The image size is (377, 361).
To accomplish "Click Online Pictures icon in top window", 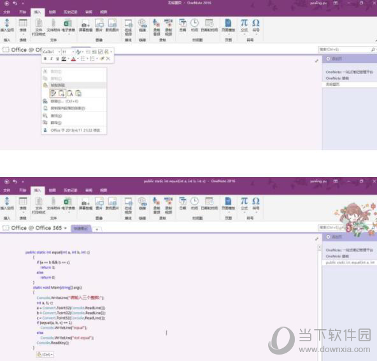I will pyautogui.click(x=112, y=23).
